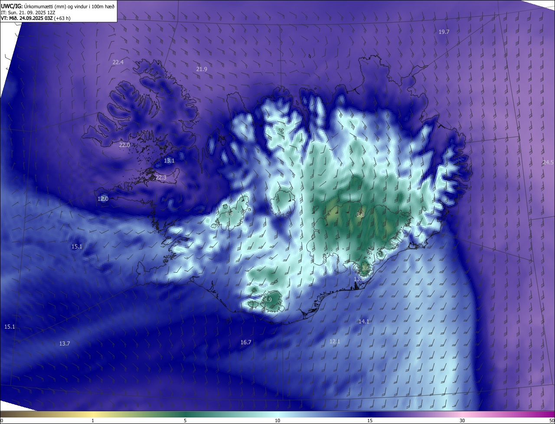The width and height of the screenshot is (555, 424).
Task: Click the 19.7 value label on the map
Action: 444,32
